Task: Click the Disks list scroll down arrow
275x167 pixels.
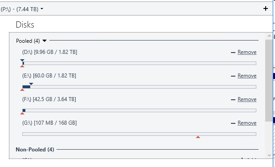Action: pyautogui.click(x=269, y=155)
